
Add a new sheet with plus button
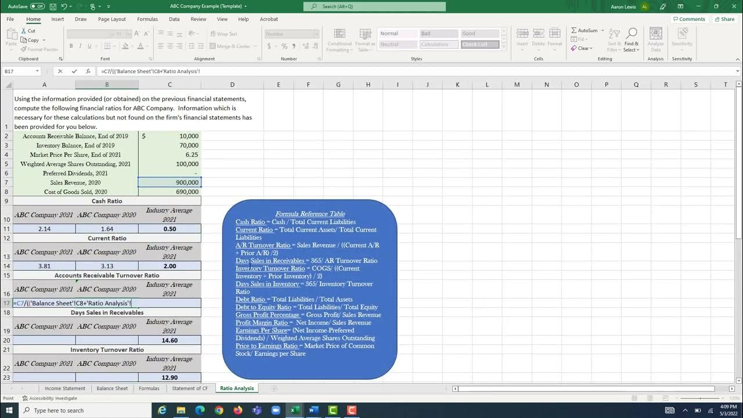click(x=275, y=388)
